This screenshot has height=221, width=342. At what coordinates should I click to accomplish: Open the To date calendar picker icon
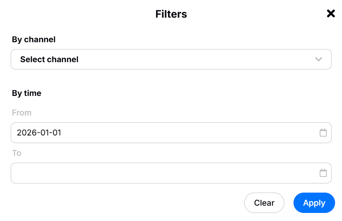(323, 173)
